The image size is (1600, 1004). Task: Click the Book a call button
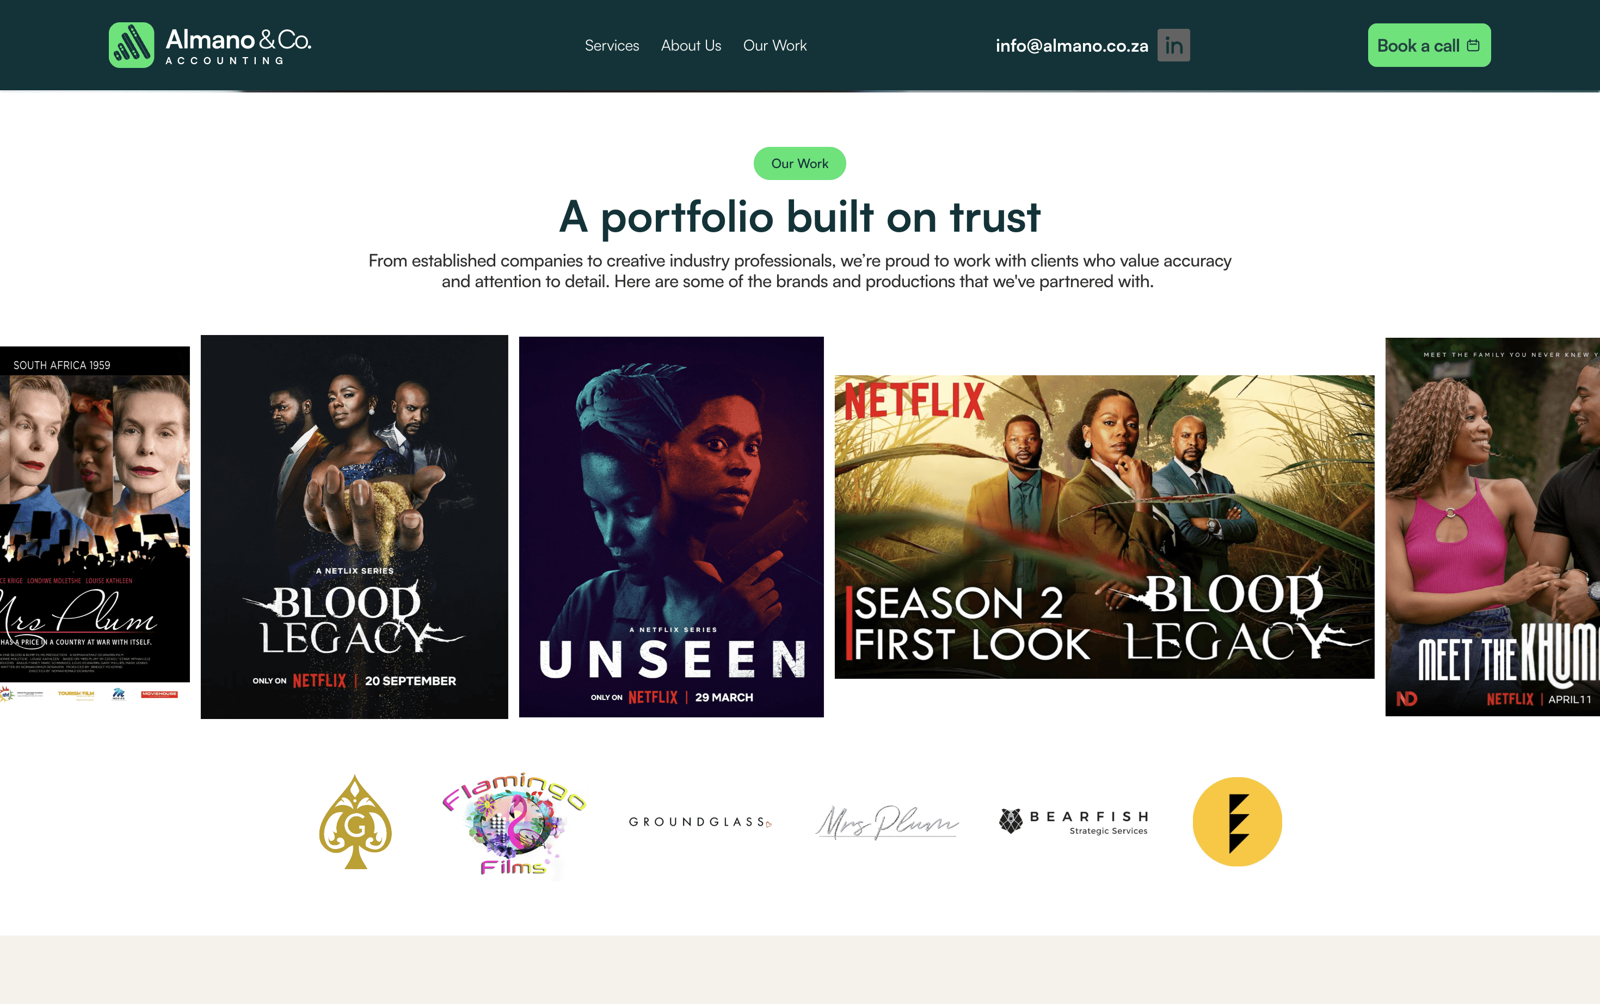(1429, 45)
